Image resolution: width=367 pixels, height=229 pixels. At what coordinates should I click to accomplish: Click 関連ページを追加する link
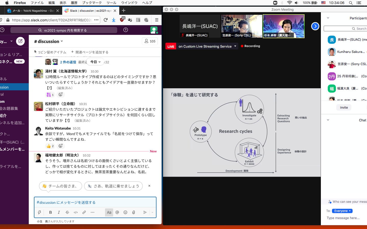tap(90, 52)
